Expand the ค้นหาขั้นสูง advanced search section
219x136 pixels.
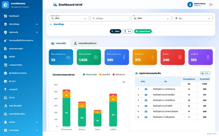click(57, 24)
